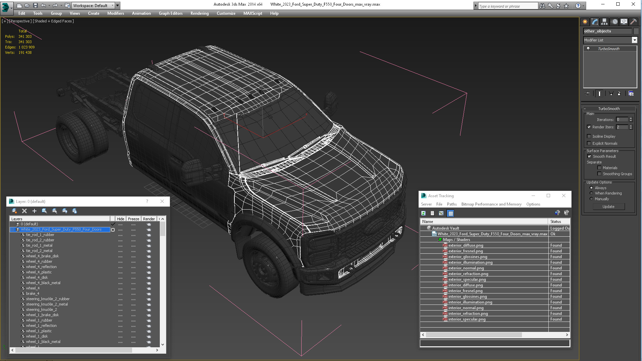Click the Pin Stack icon below the modifier stack
This screenshot has height=361, width=642.
click(588, 94)
